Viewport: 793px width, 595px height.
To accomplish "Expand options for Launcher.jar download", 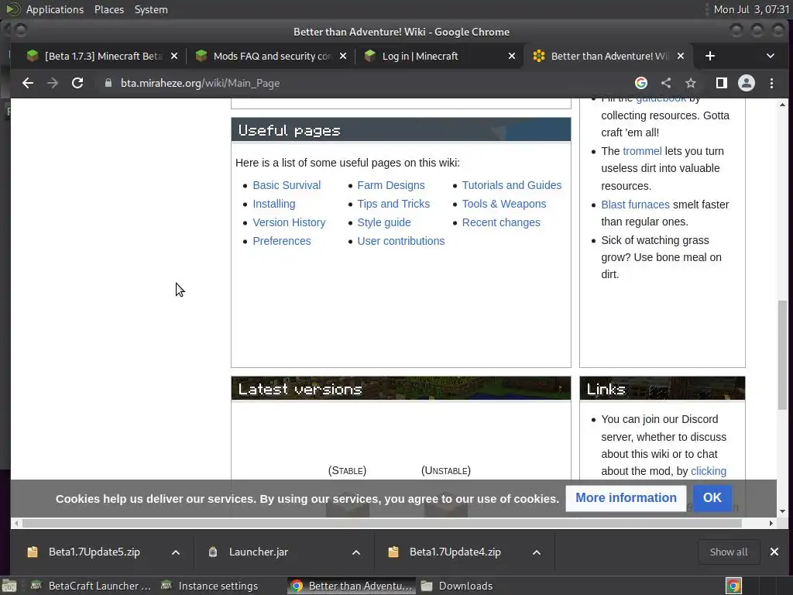I will [356, 552].
